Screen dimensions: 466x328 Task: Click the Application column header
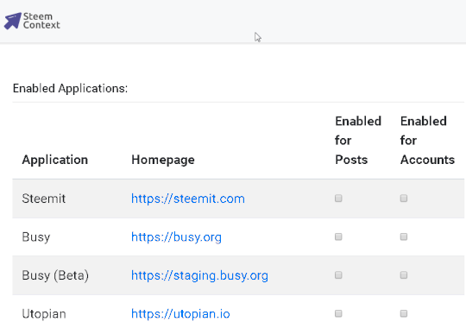[x=55, y=160]
